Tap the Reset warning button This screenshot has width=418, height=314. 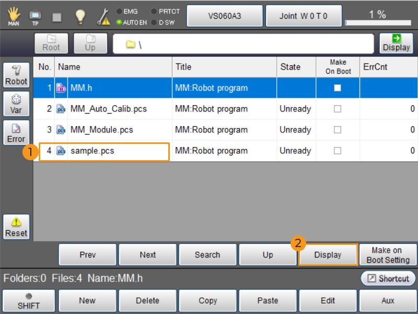(16, 227)
